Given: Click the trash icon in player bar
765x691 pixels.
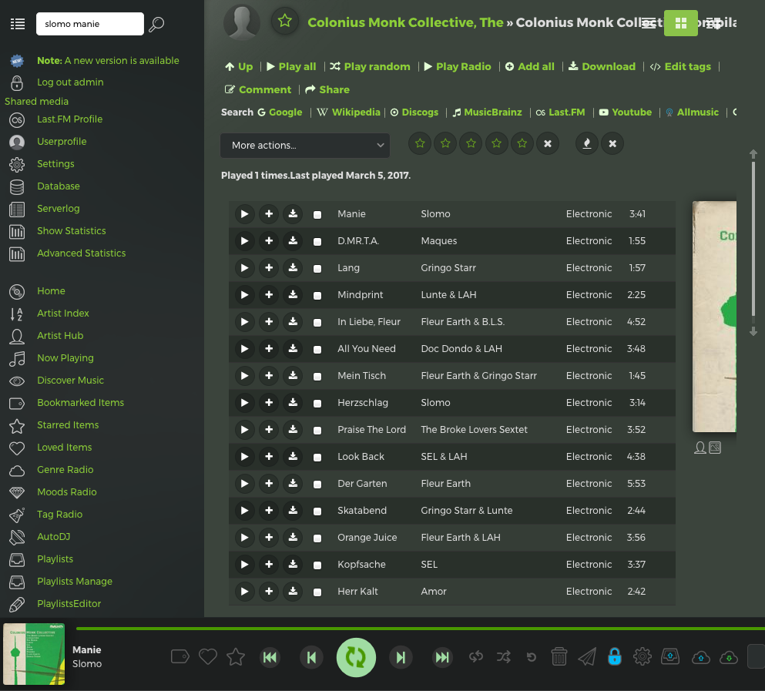Looking at the screenshot, I should (559, 656).
